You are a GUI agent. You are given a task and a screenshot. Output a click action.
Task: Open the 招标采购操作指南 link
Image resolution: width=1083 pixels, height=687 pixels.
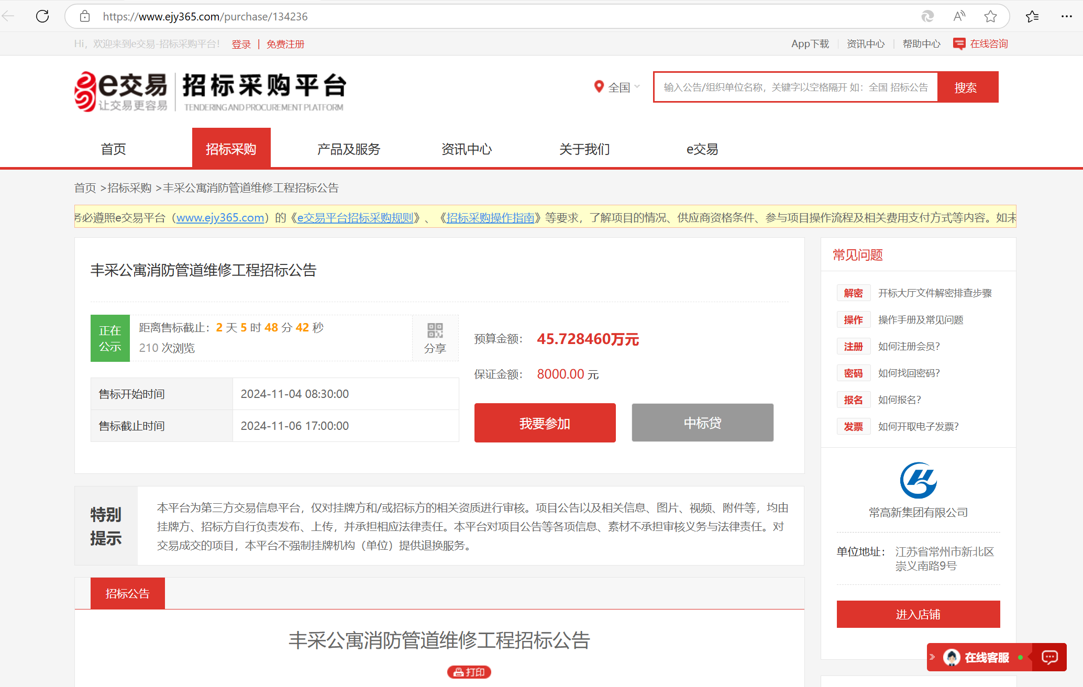(490, 217)
